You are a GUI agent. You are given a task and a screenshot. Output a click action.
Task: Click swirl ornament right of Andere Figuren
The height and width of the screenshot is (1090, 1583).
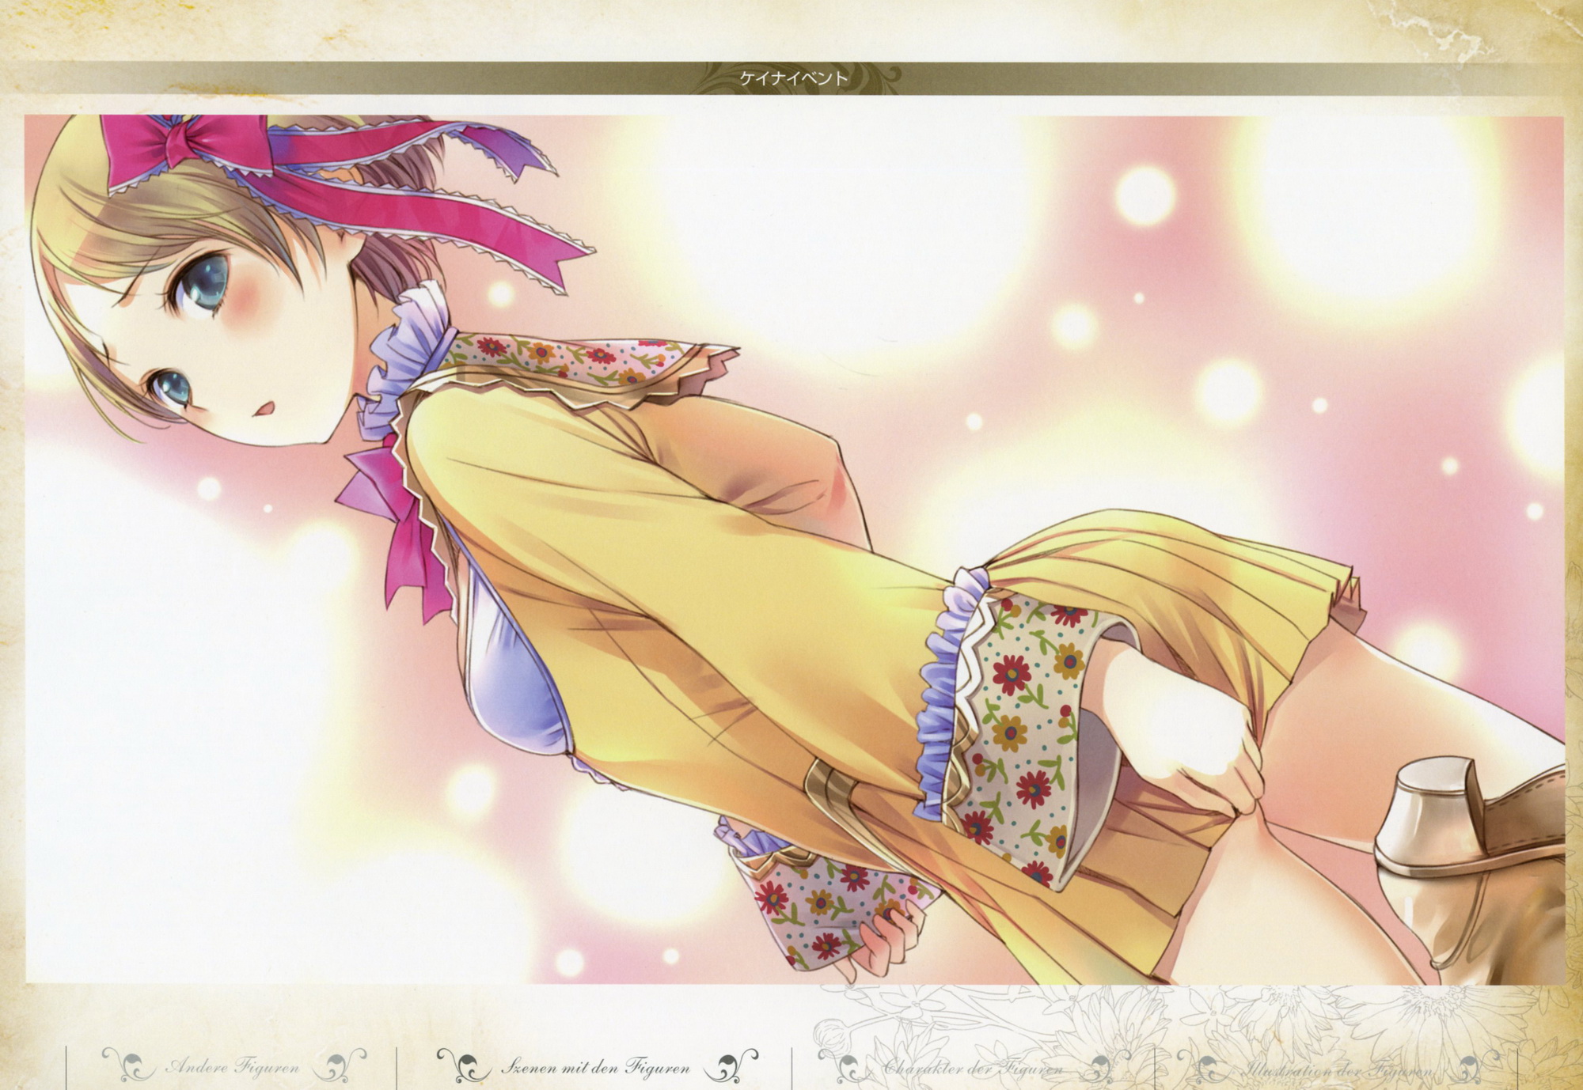[x=340, y=1065]
